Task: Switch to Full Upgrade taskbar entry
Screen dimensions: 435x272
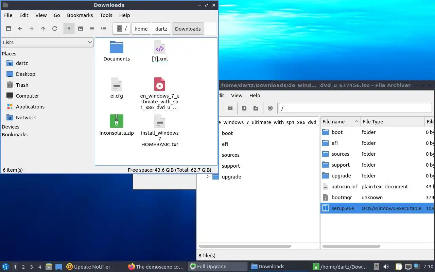Action: (x=218, y=267)
